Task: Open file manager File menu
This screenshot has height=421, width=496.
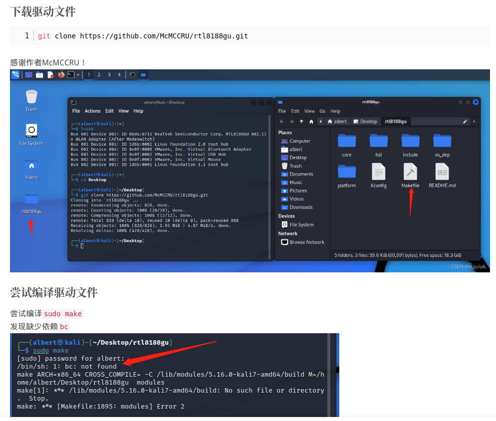Action: [282, 111]
